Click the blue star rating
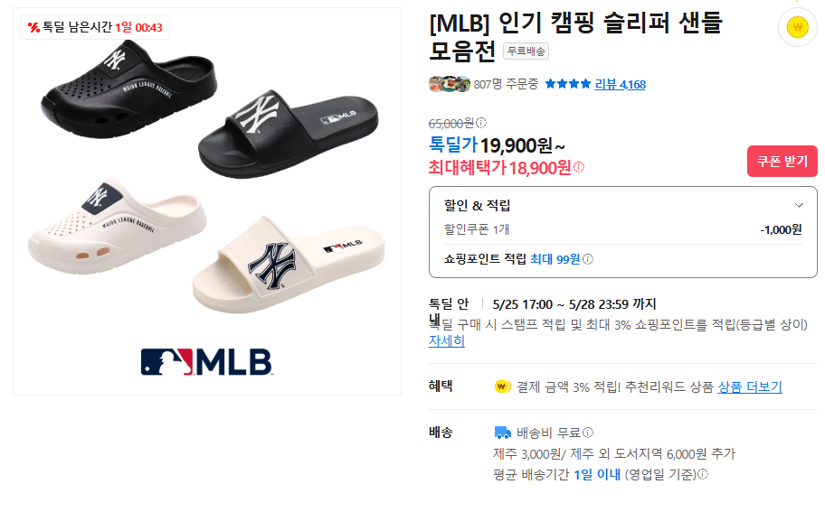The width and height of the screenshot is (825, 512). click(x=568, y=84)
